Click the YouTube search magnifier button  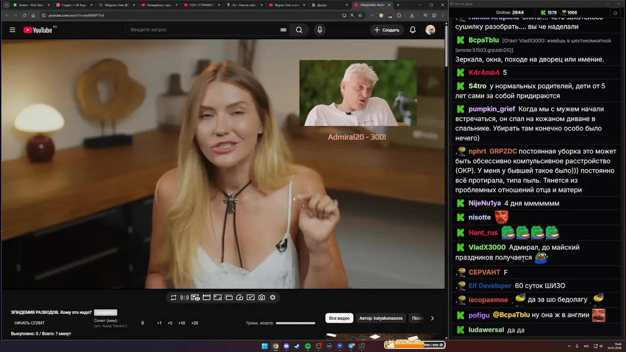[x=299, y=30]
